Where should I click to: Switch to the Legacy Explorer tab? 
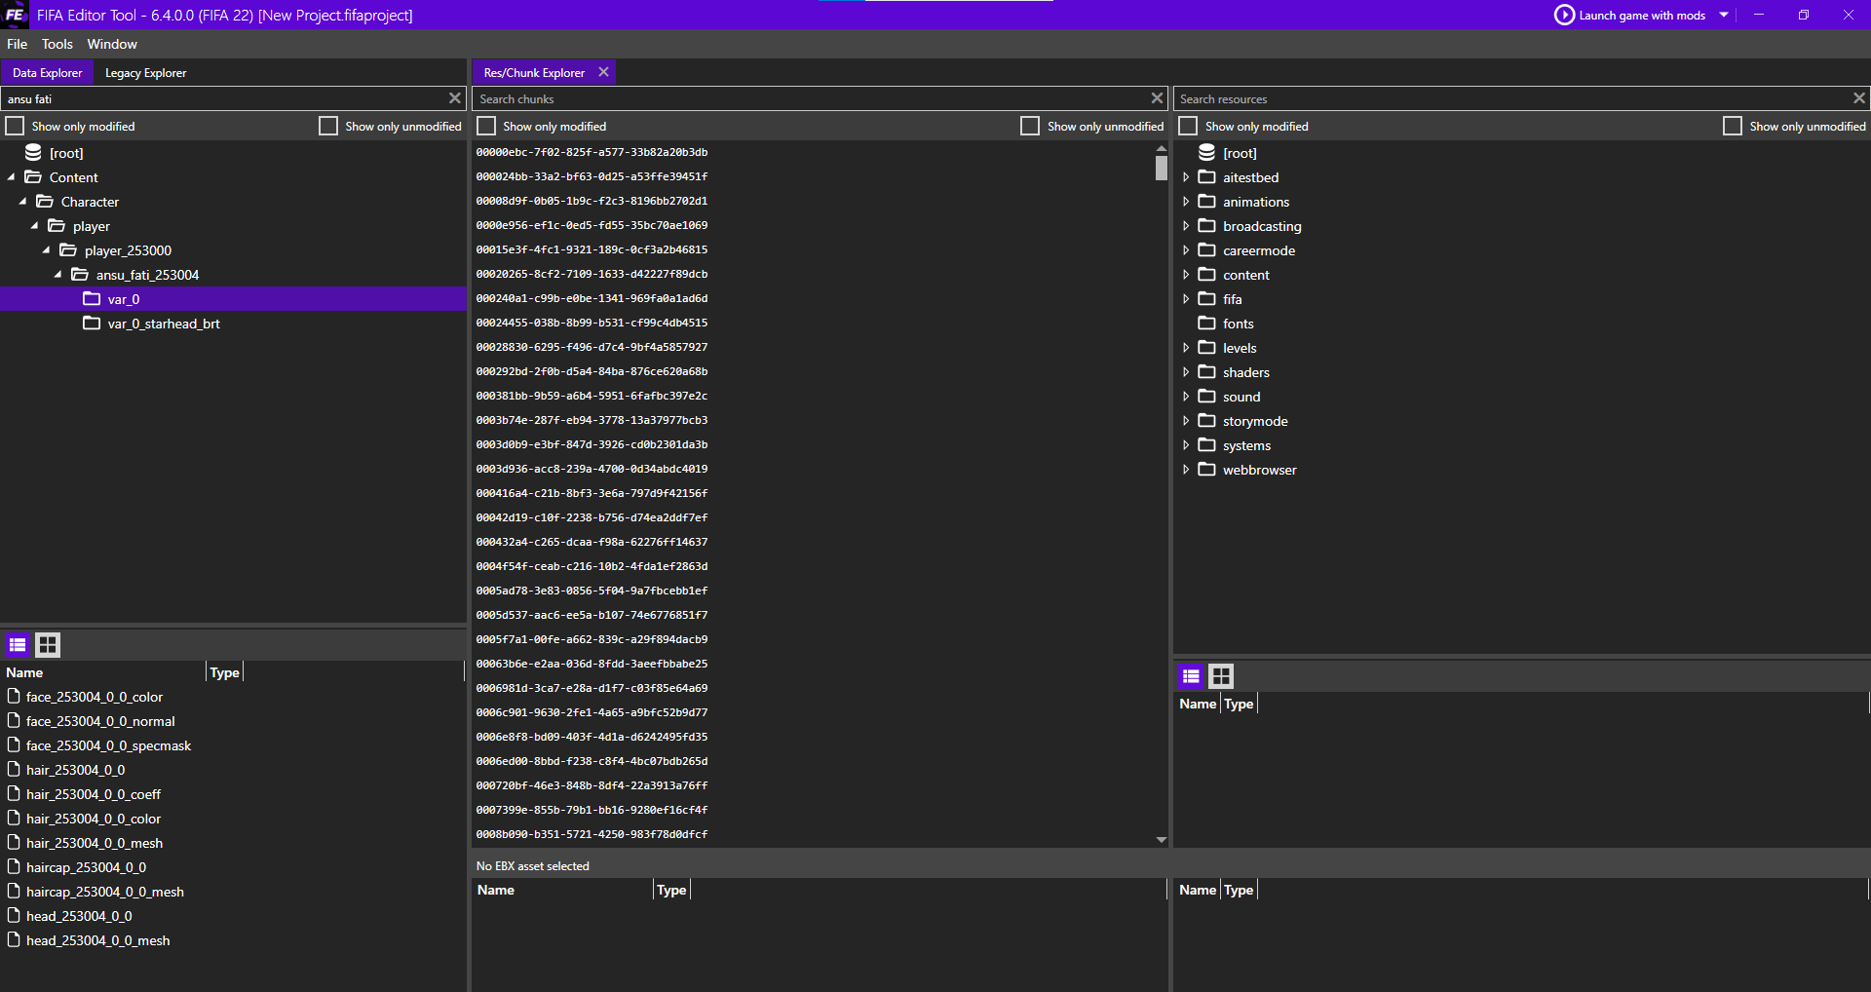tap(144, 72)
